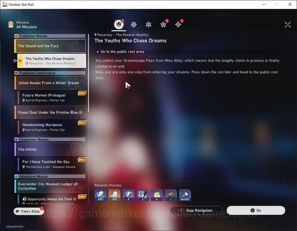
Task: Click the New badge on Opportunity Makes the Thief
Action: (82, 196)
